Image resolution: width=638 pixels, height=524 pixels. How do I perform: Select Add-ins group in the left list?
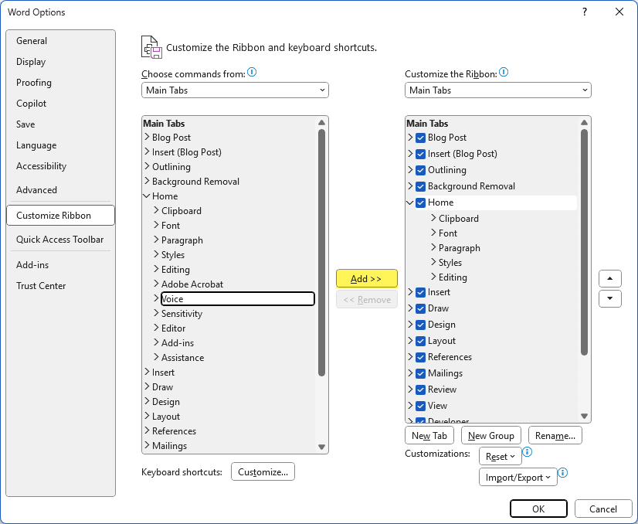pos(178,343)
